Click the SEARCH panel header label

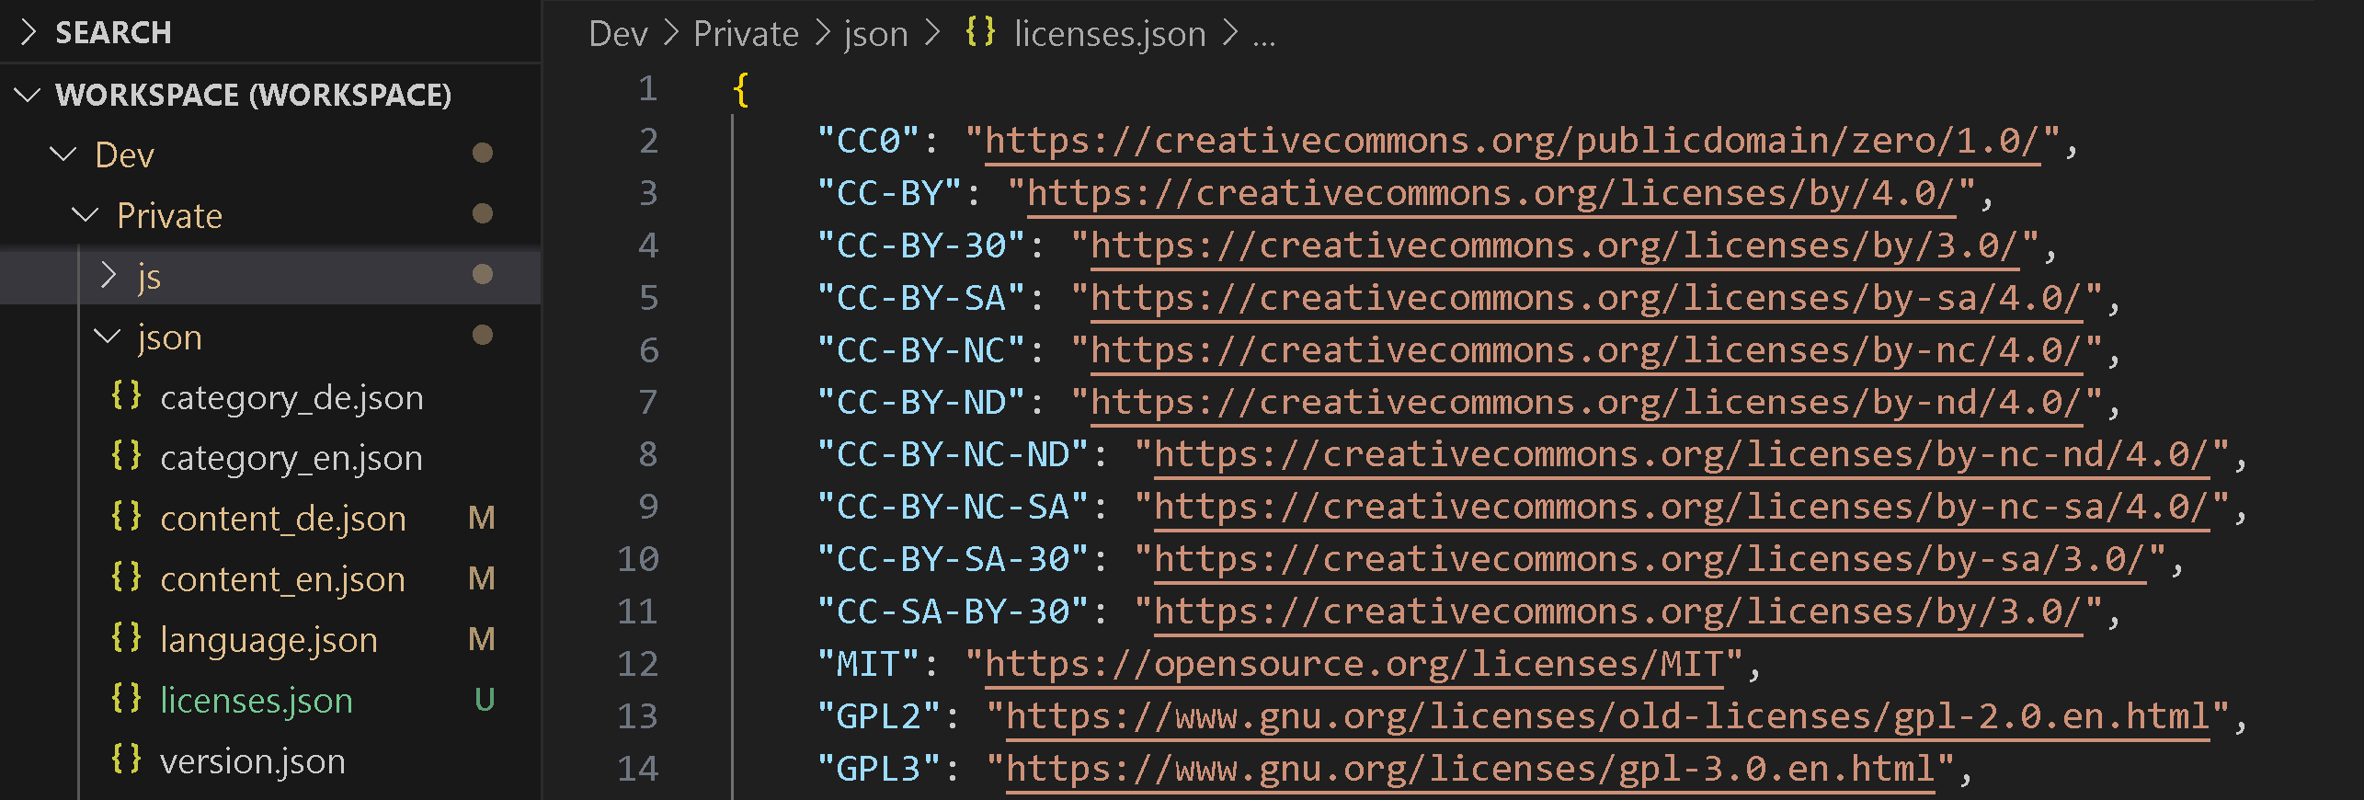[x=113, y=33]
